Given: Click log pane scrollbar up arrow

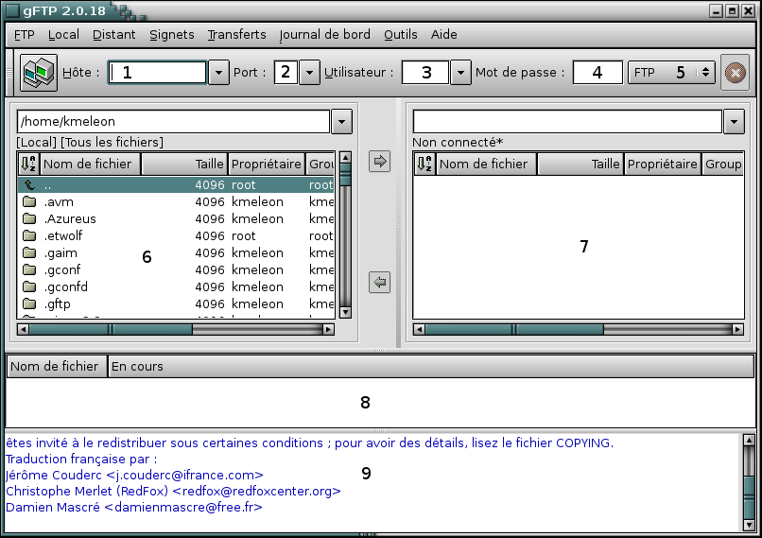Looking at the screenshot, I should point(749,441).
